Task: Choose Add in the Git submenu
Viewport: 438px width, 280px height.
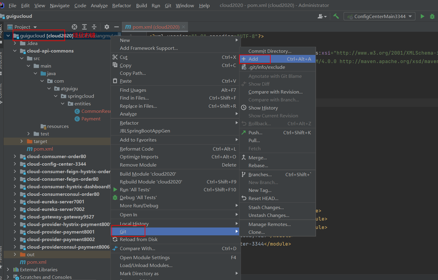Action: coord(278,59)
